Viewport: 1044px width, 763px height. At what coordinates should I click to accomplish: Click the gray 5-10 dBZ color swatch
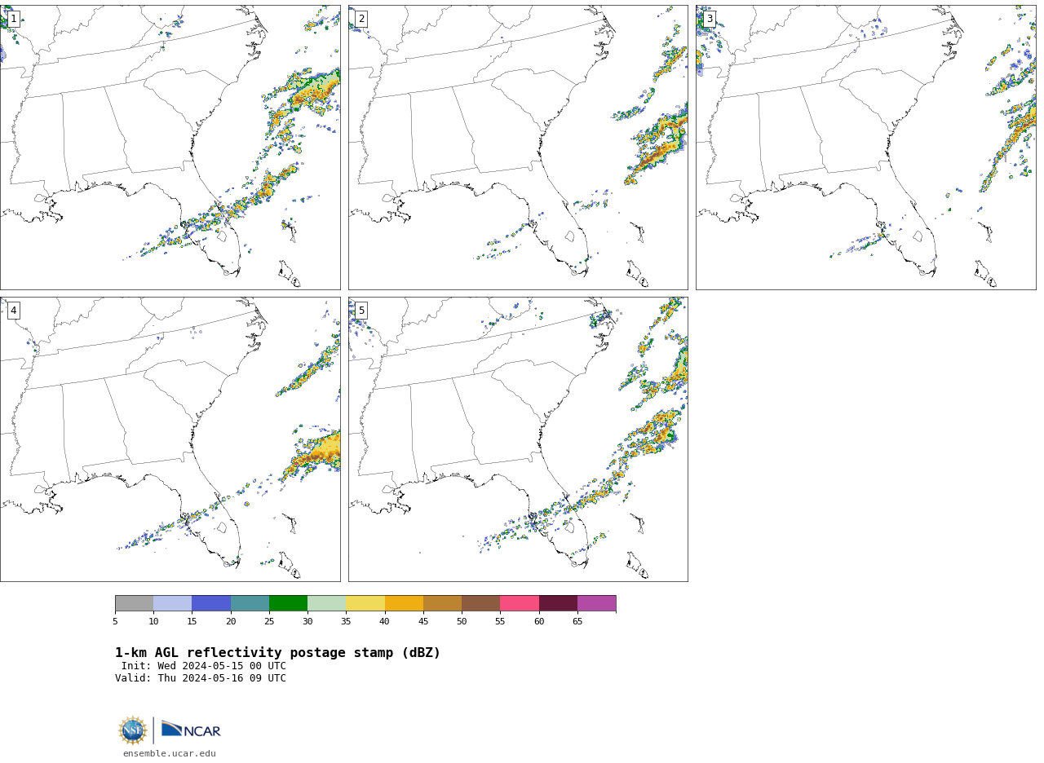[134, 603]
